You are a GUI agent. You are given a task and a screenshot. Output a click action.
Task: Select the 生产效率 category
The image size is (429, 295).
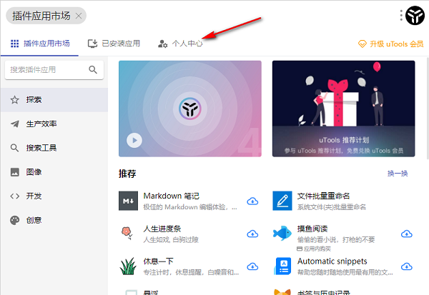coord(54,124)
